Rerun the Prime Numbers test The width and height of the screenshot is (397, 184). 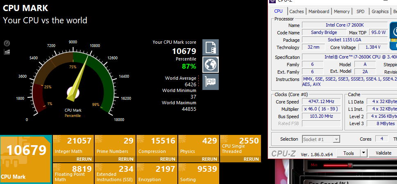click(126, 159)
